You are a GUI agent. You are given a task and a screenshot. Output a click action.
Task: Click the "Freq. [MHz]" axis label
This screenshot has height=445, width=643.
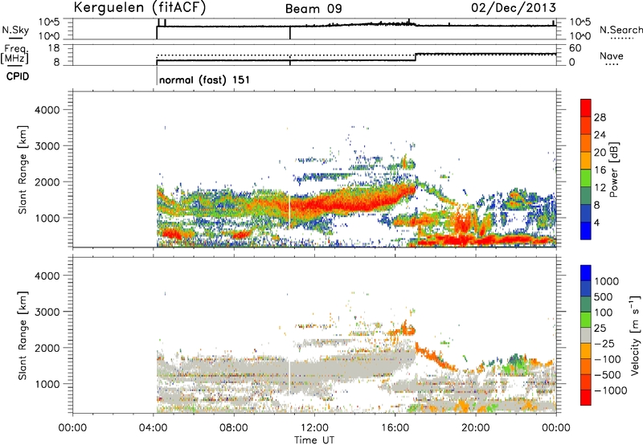pyautogui.click(x=14, y=55)
